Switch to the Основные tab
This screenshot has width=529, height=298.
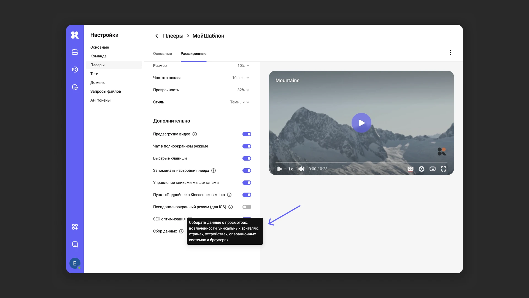pyautogui.click(x=162, y=54)
